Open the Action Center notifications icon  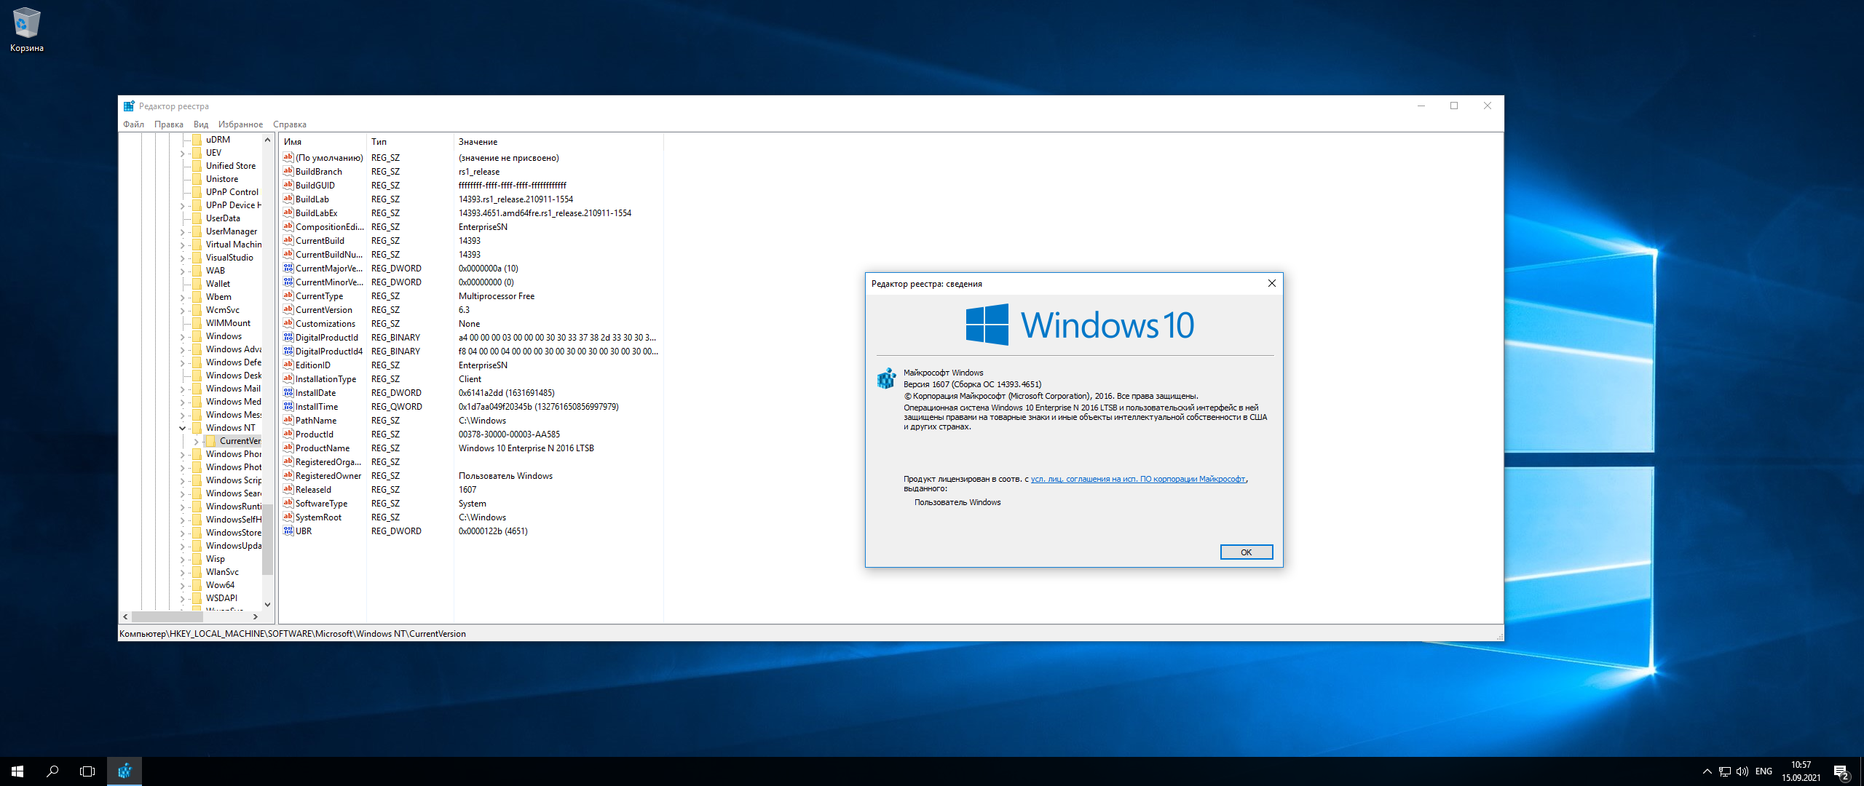[1841, 771]
